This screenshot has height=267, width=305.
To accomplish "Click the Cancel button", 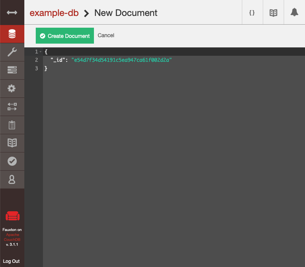I will [x=106, y=35].
